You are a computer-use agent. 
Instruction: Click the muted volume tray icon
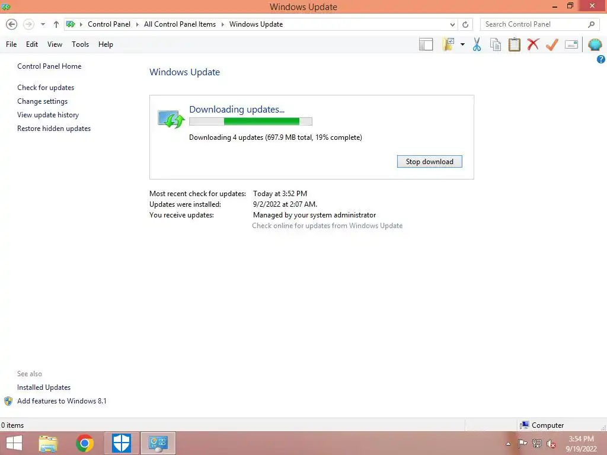click(x=551, y=444)
